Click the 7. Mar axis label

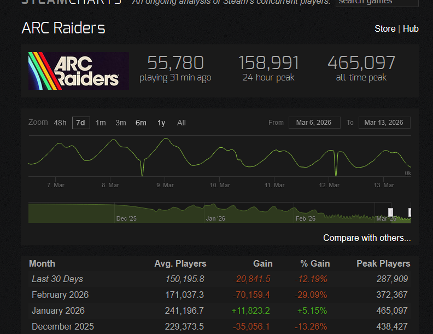pos(56,185)
